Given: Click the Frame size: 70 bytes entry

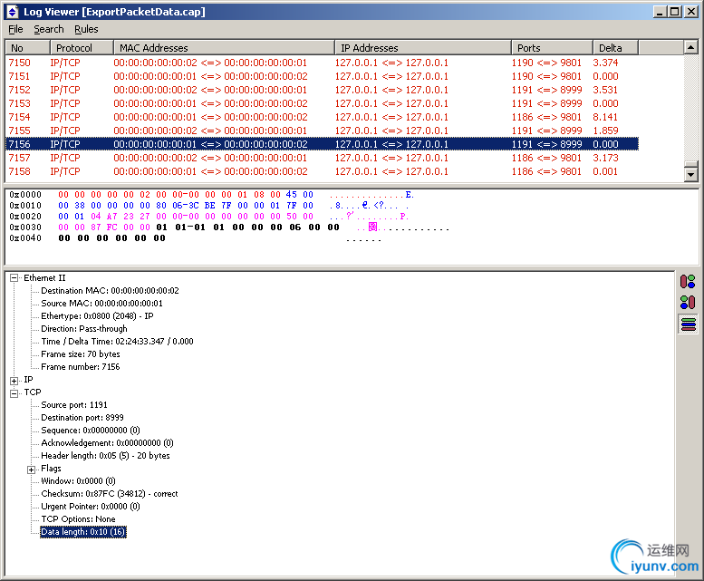Looking at the screenshot, I should [81, 353].
